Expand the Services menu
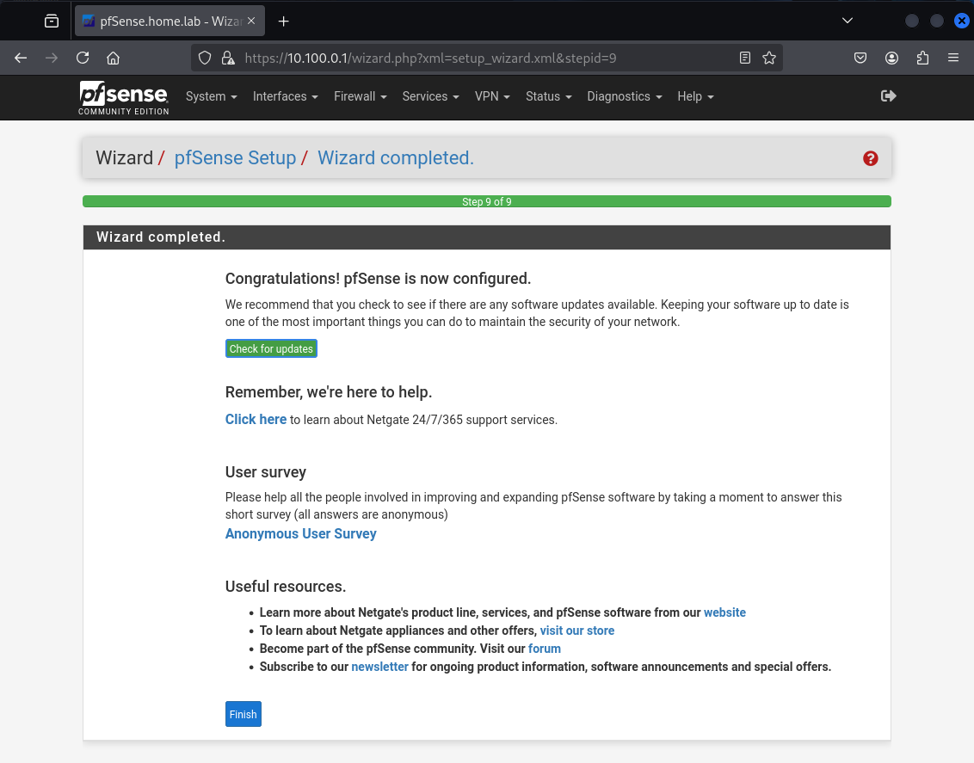 pos(430,96)
